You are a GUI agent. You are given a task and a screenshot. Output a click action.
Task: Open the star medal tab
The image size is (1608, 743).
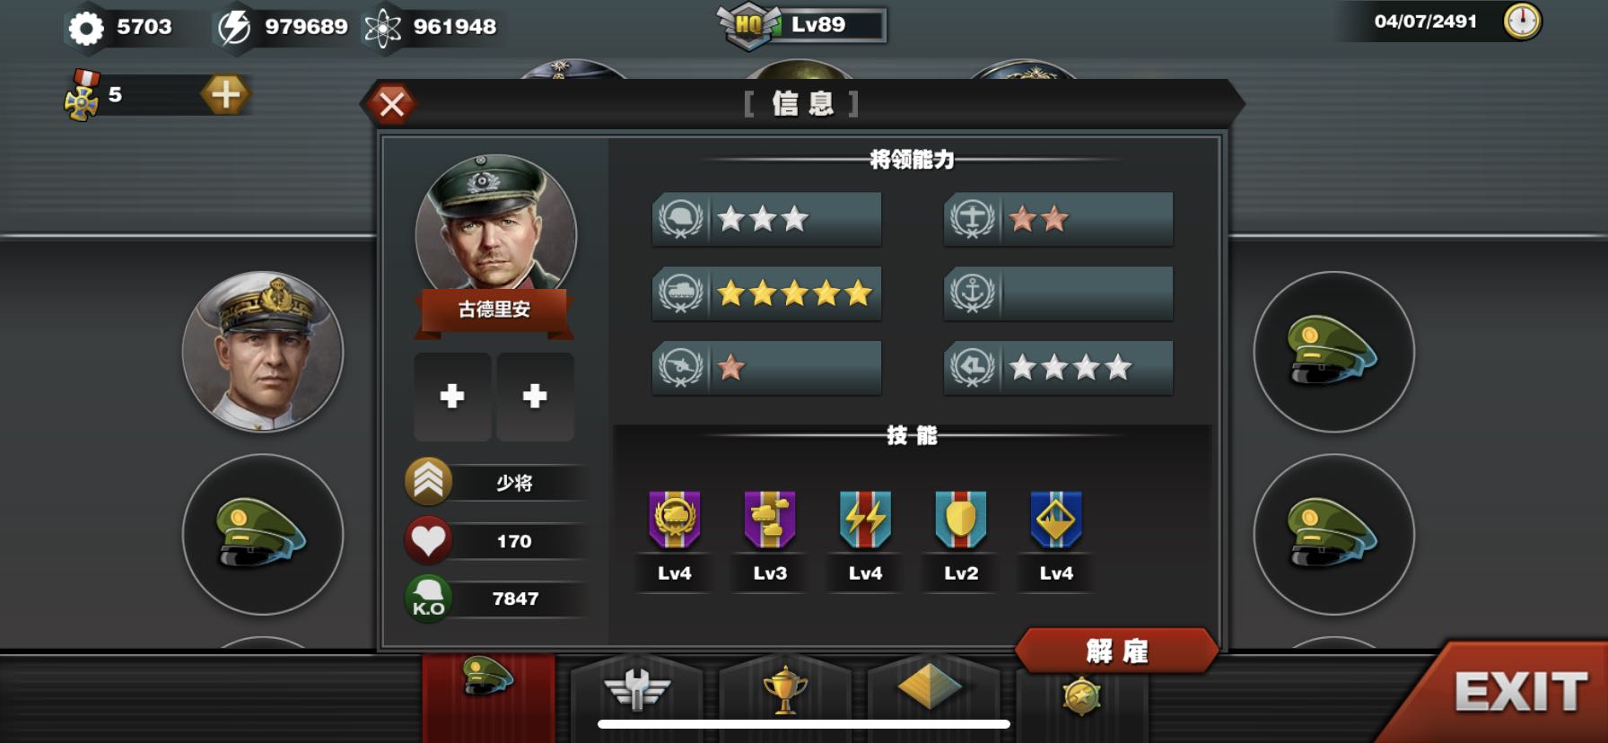[x=1081, y=696]
